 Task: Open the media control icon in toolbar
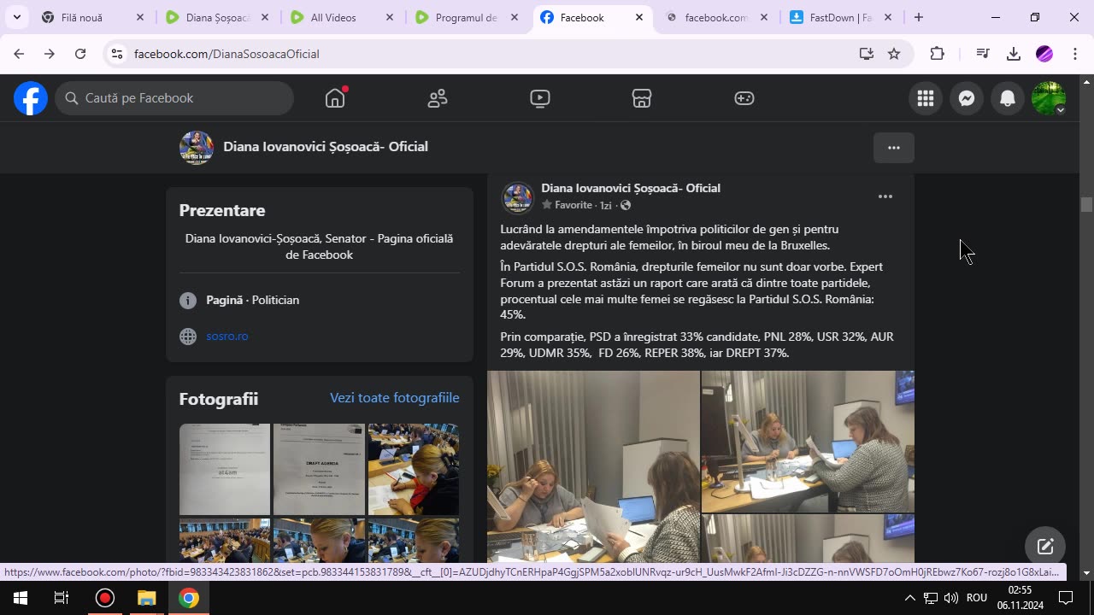click(983, 54)
